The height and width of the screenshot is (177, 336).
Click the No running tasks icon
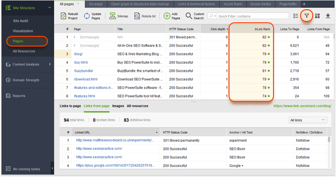point(8,169)
